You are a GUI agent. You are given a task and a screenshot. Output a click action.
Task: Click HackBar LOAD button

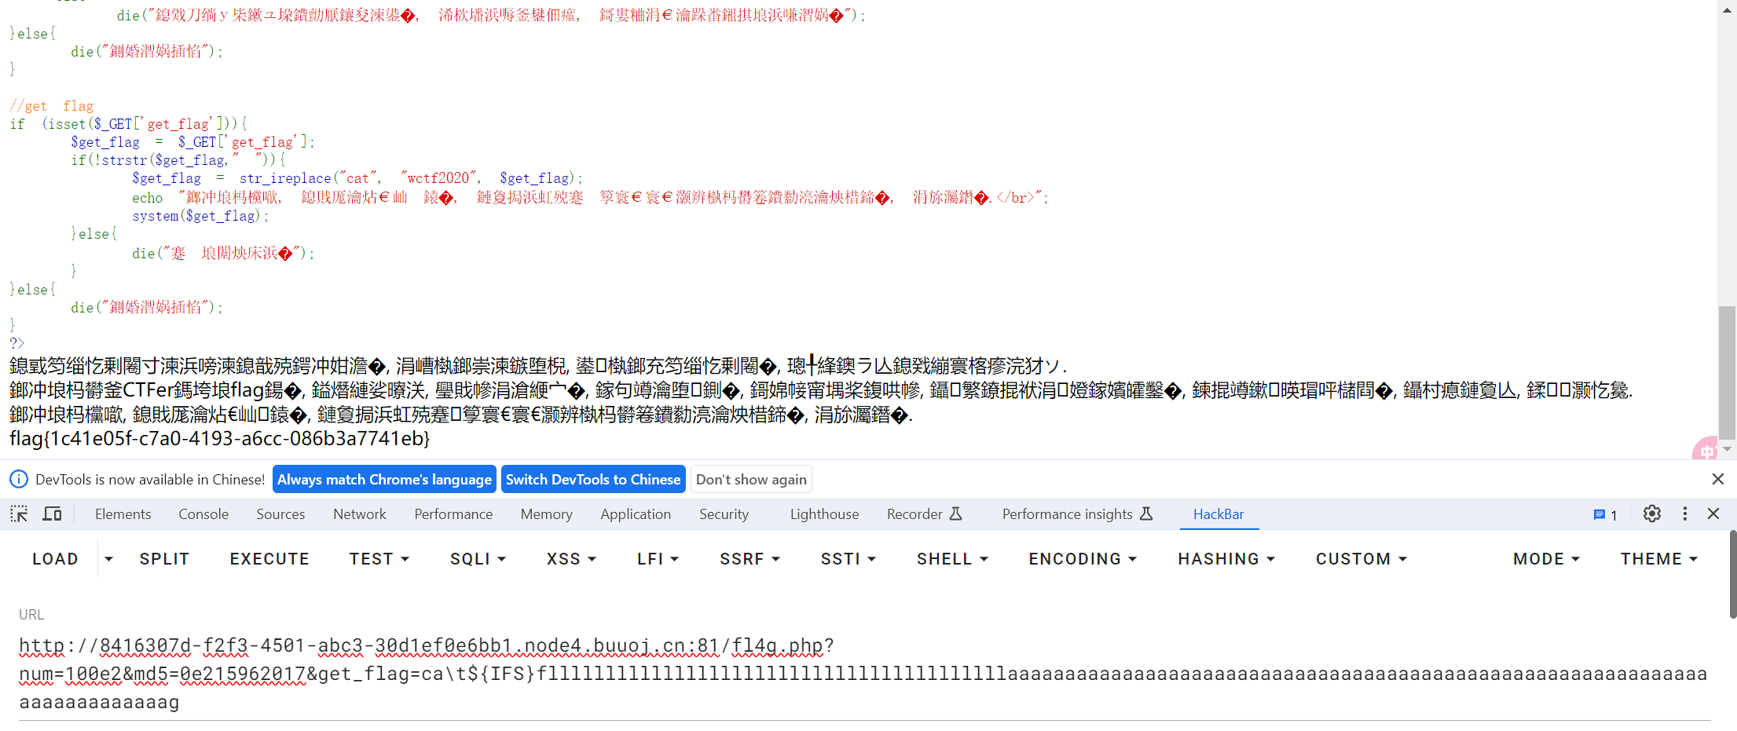55,559
